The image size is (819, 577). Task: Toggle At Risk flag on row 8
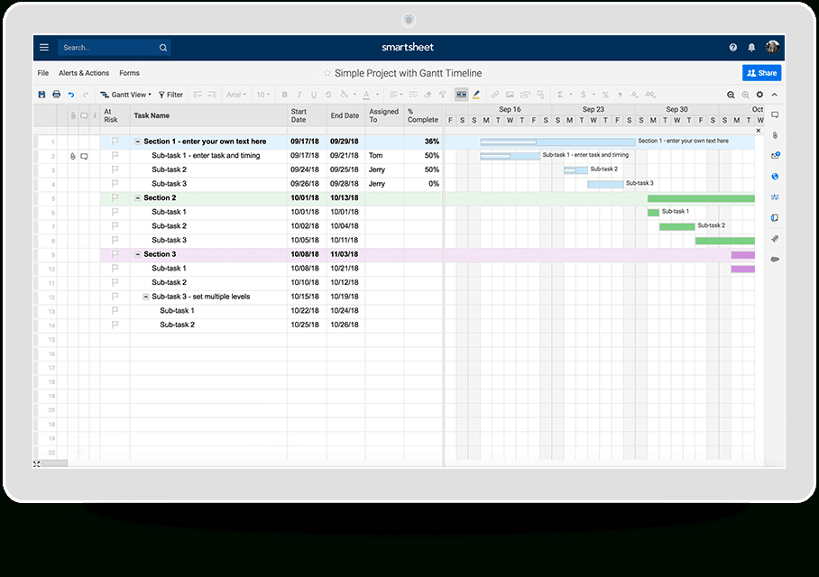point(115,240)
